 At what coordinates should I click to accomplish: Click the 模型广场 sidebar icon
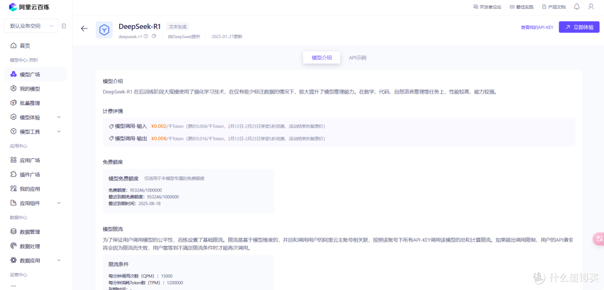point(13,74)
